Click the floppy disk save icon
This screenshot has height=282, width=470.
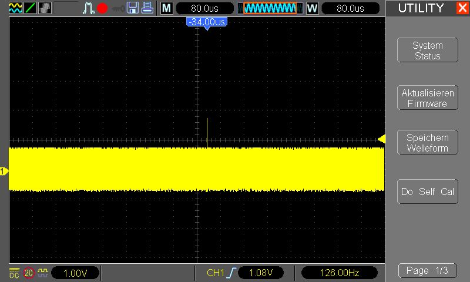click(133, 8)
